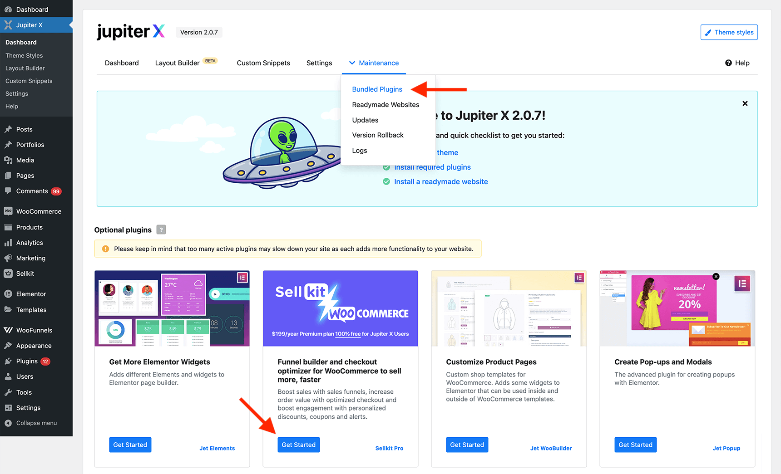The width and height of the screenshot is (781, 474).
Task: Click the Appearance paintbrush icon
Action: (x=8, y=346)
